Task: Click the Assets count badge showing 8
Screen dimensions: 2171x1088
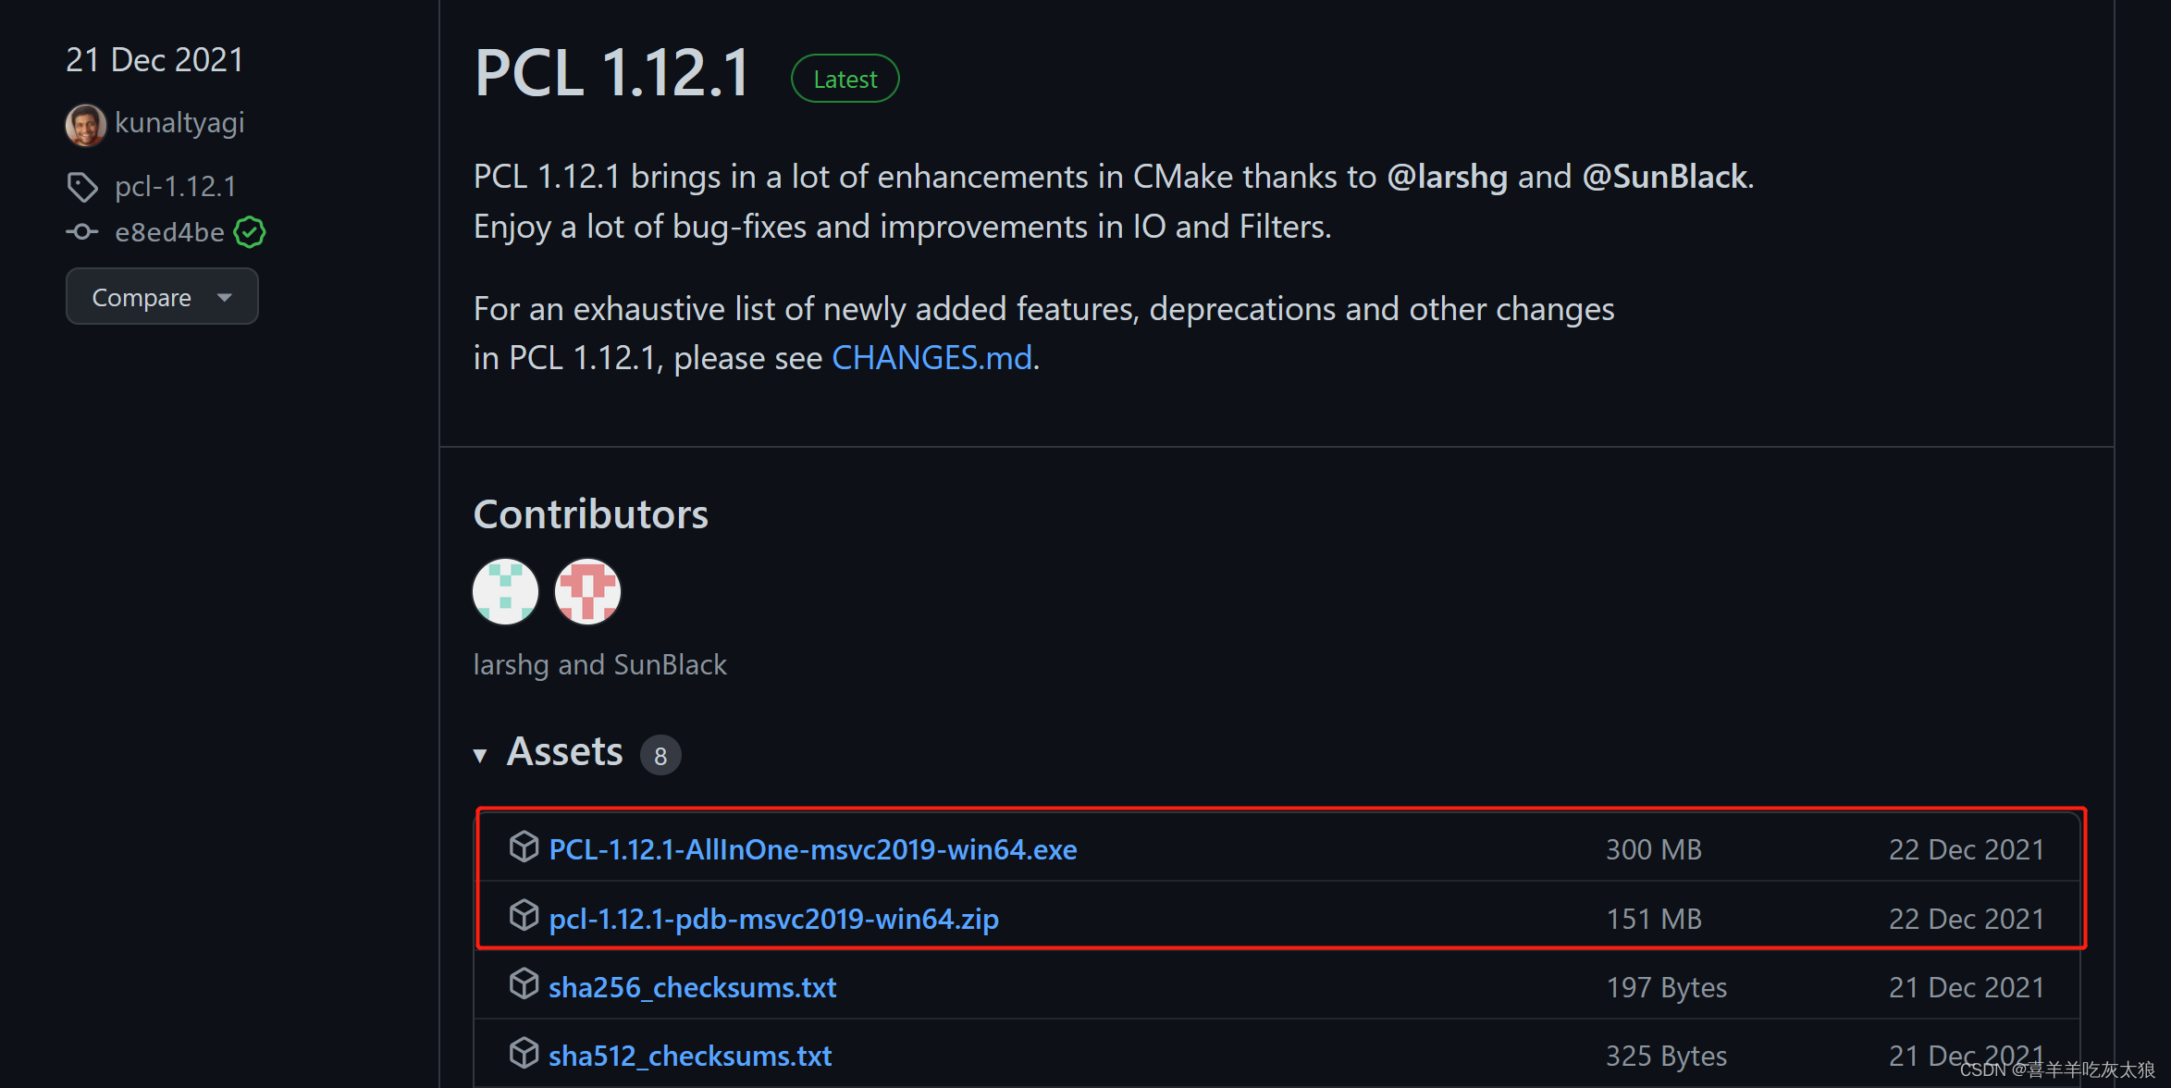Action: (x=660, y=755)
